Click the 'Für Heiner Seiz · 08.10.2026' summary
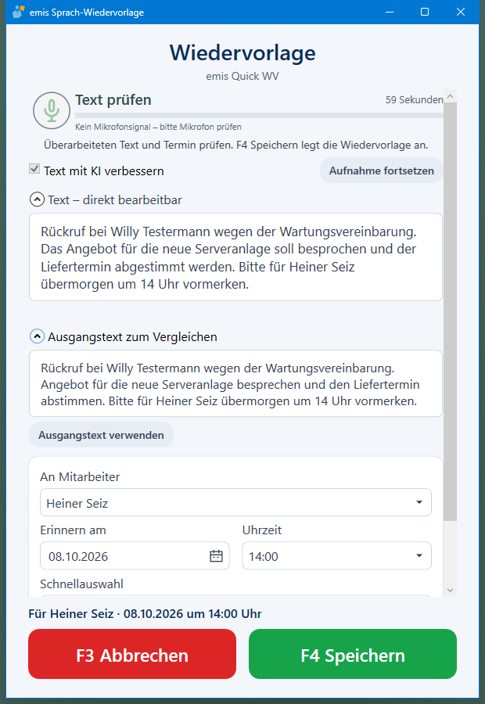The height and width of the screenshot is (704, 485). [145, 614]
